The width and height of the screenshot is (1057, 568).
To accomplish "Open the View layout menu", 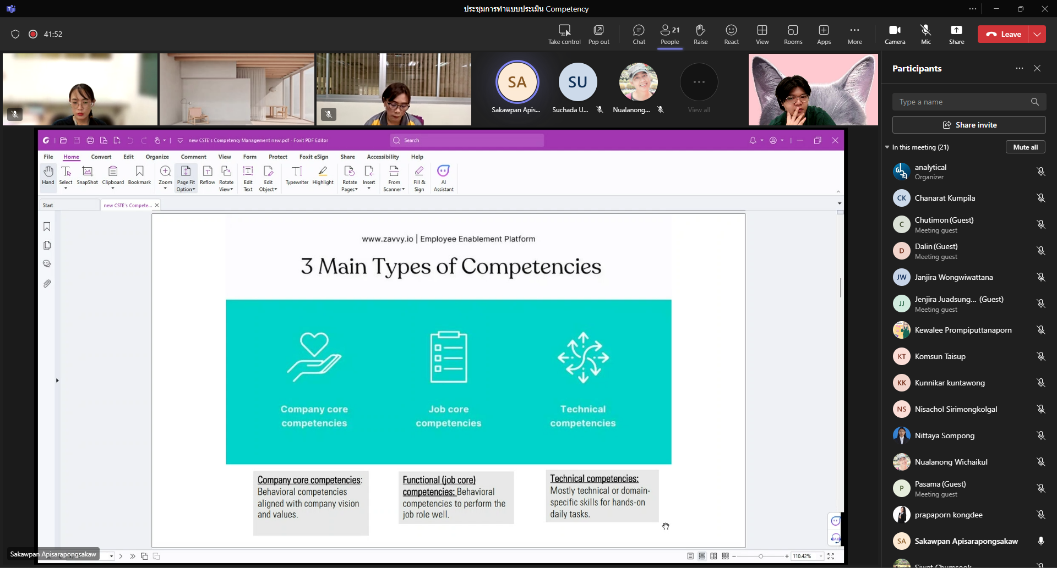I will pos(762,34).
